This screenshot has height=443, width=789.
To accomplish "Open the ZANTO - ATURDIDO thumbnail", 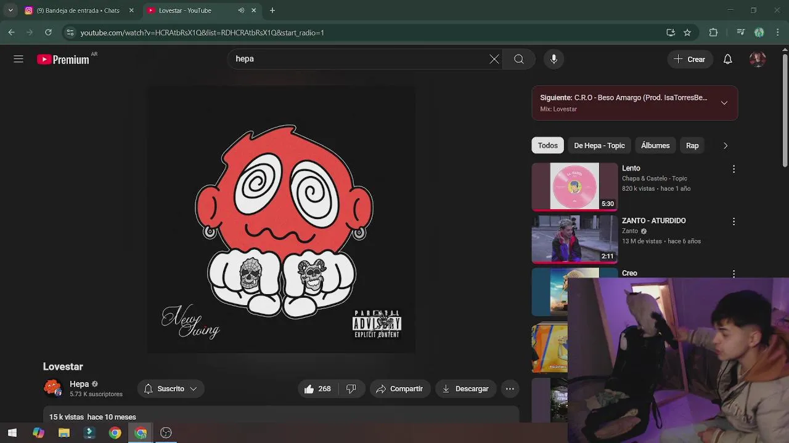I will 574,239.
